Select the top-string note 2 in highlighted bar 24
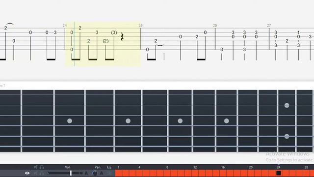Screen dimensions: 314x177 80,28
